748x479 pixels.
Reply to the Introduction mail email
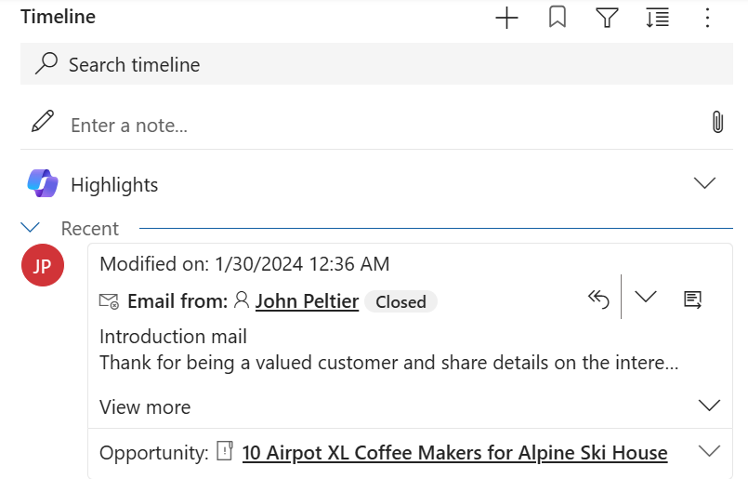pos(598,299)
